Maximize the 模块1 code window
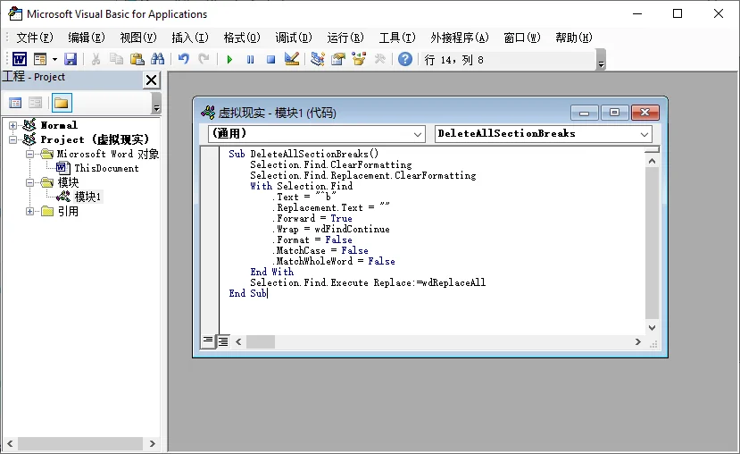This screenshot has height=454, width=740. pos(614,113)
